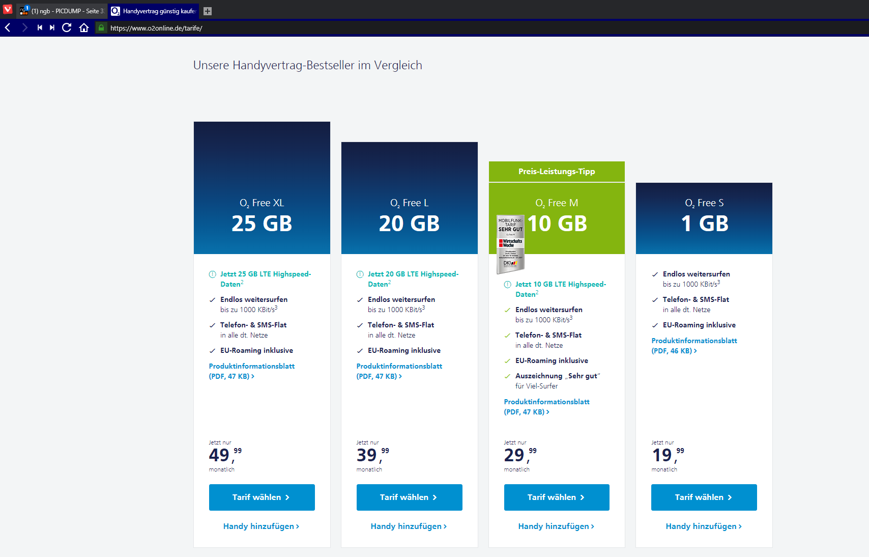Click info icon beside 10 GB LTE offer

pyautogui.click(x=508, y=285)
